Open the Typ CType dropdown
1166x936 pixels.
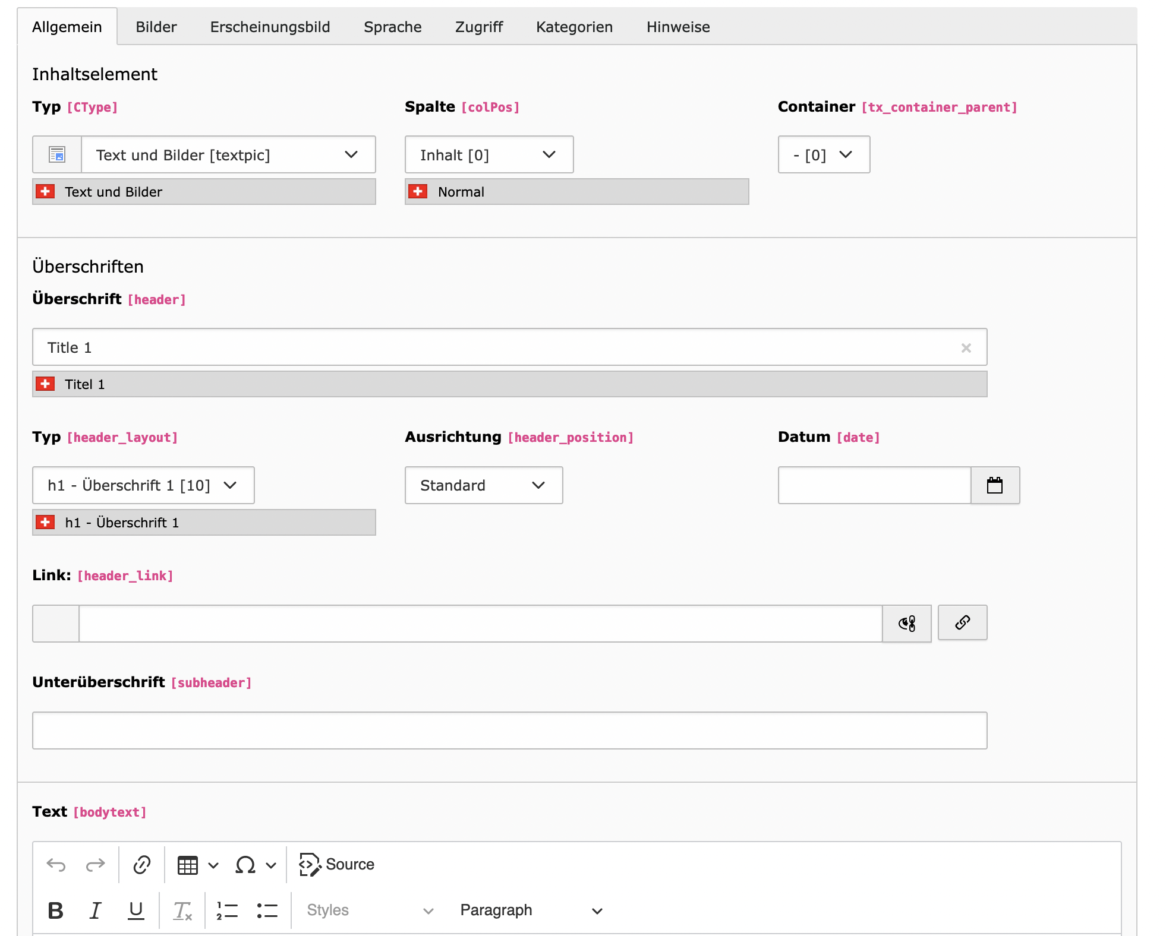point(228,155)
